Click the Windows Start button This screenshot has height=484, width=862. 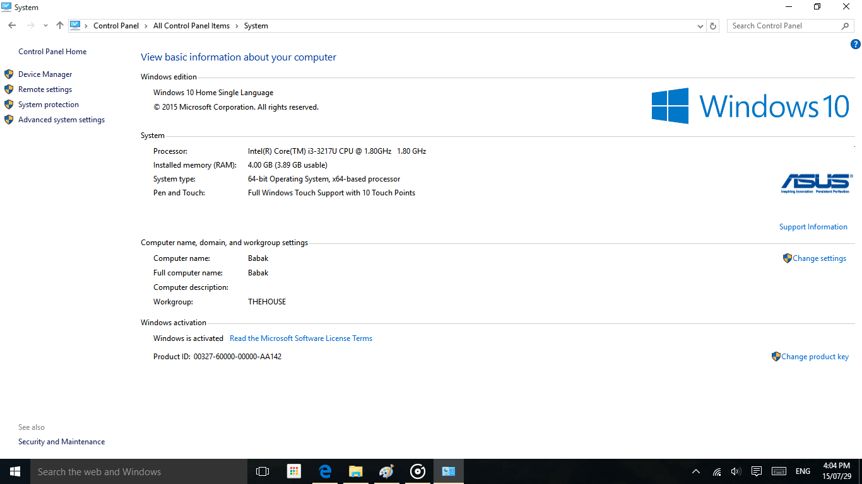(15, 471)
